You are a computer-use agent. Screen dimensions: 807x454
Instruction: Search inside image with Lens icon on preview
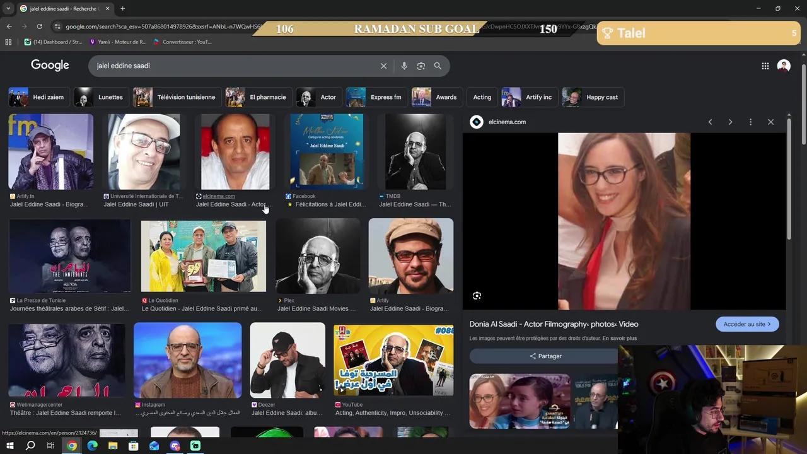(477, 296)
